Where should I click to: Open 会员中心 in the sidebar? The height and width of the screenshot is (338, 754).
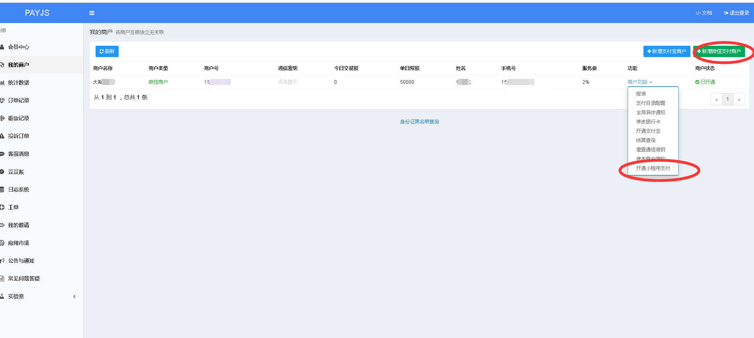pos(42,47)
